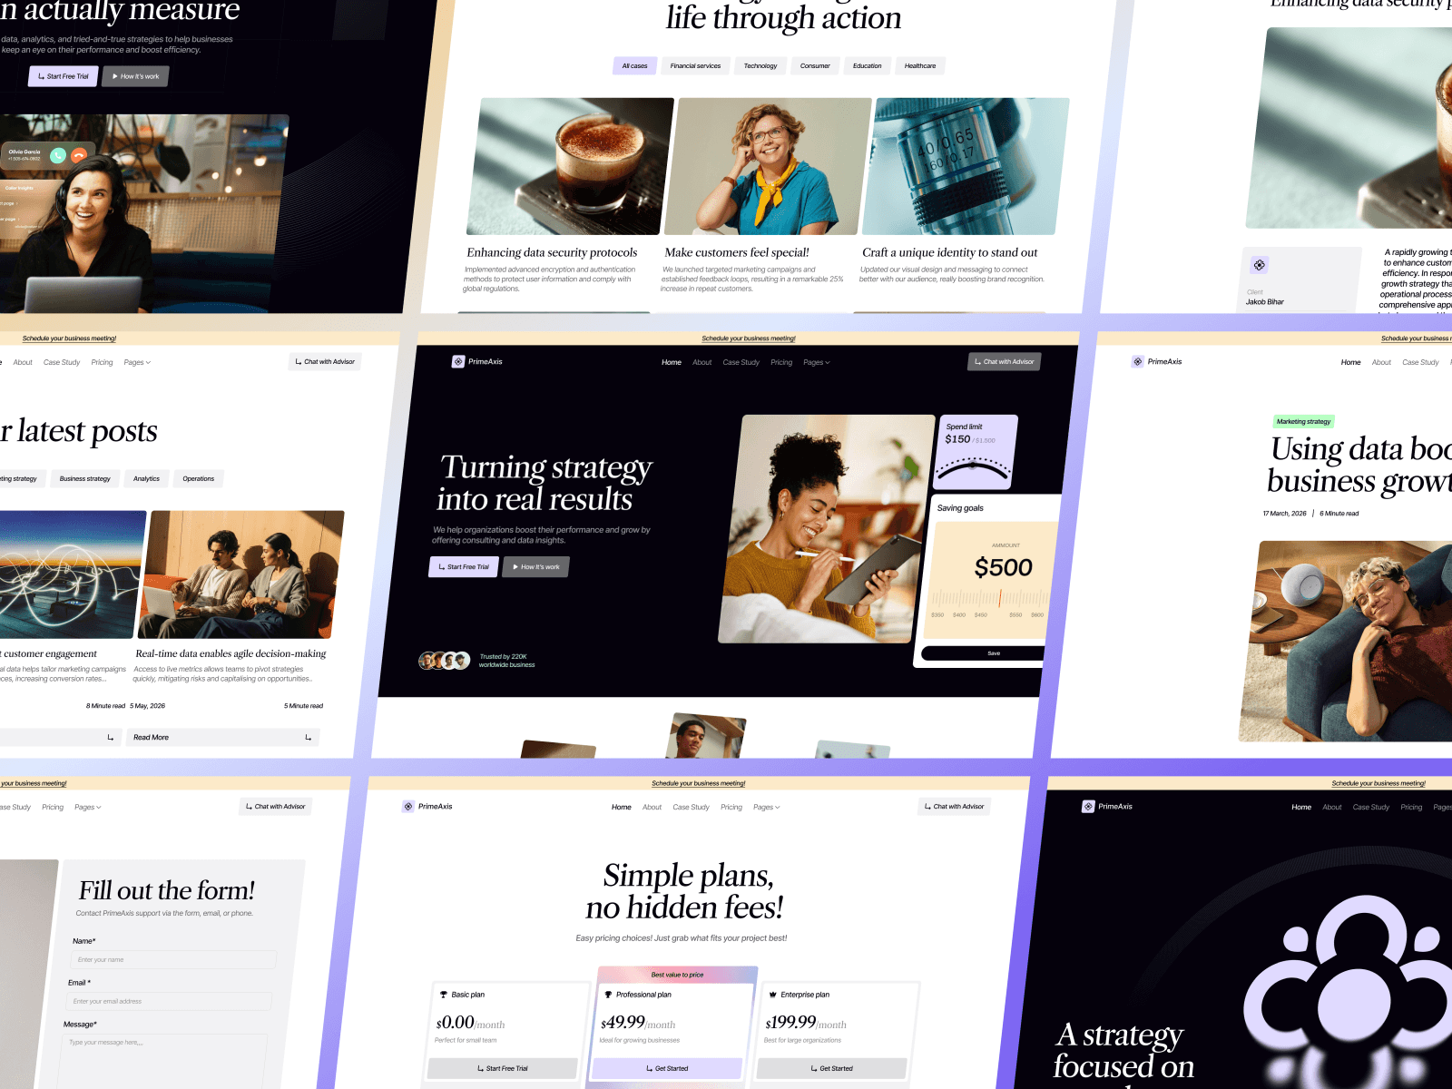Click 'Start Free Trial' under 'Turning strategy' headline
Image resolution: width=1452 pixels, height=1089 pixels.
tap(464, 566)
